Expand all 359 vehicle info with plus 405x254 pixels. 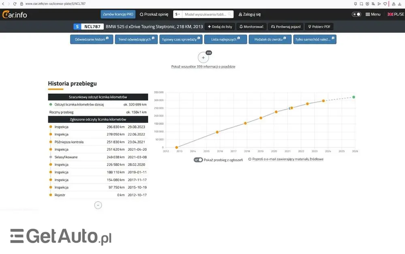[x=203, y=58]
